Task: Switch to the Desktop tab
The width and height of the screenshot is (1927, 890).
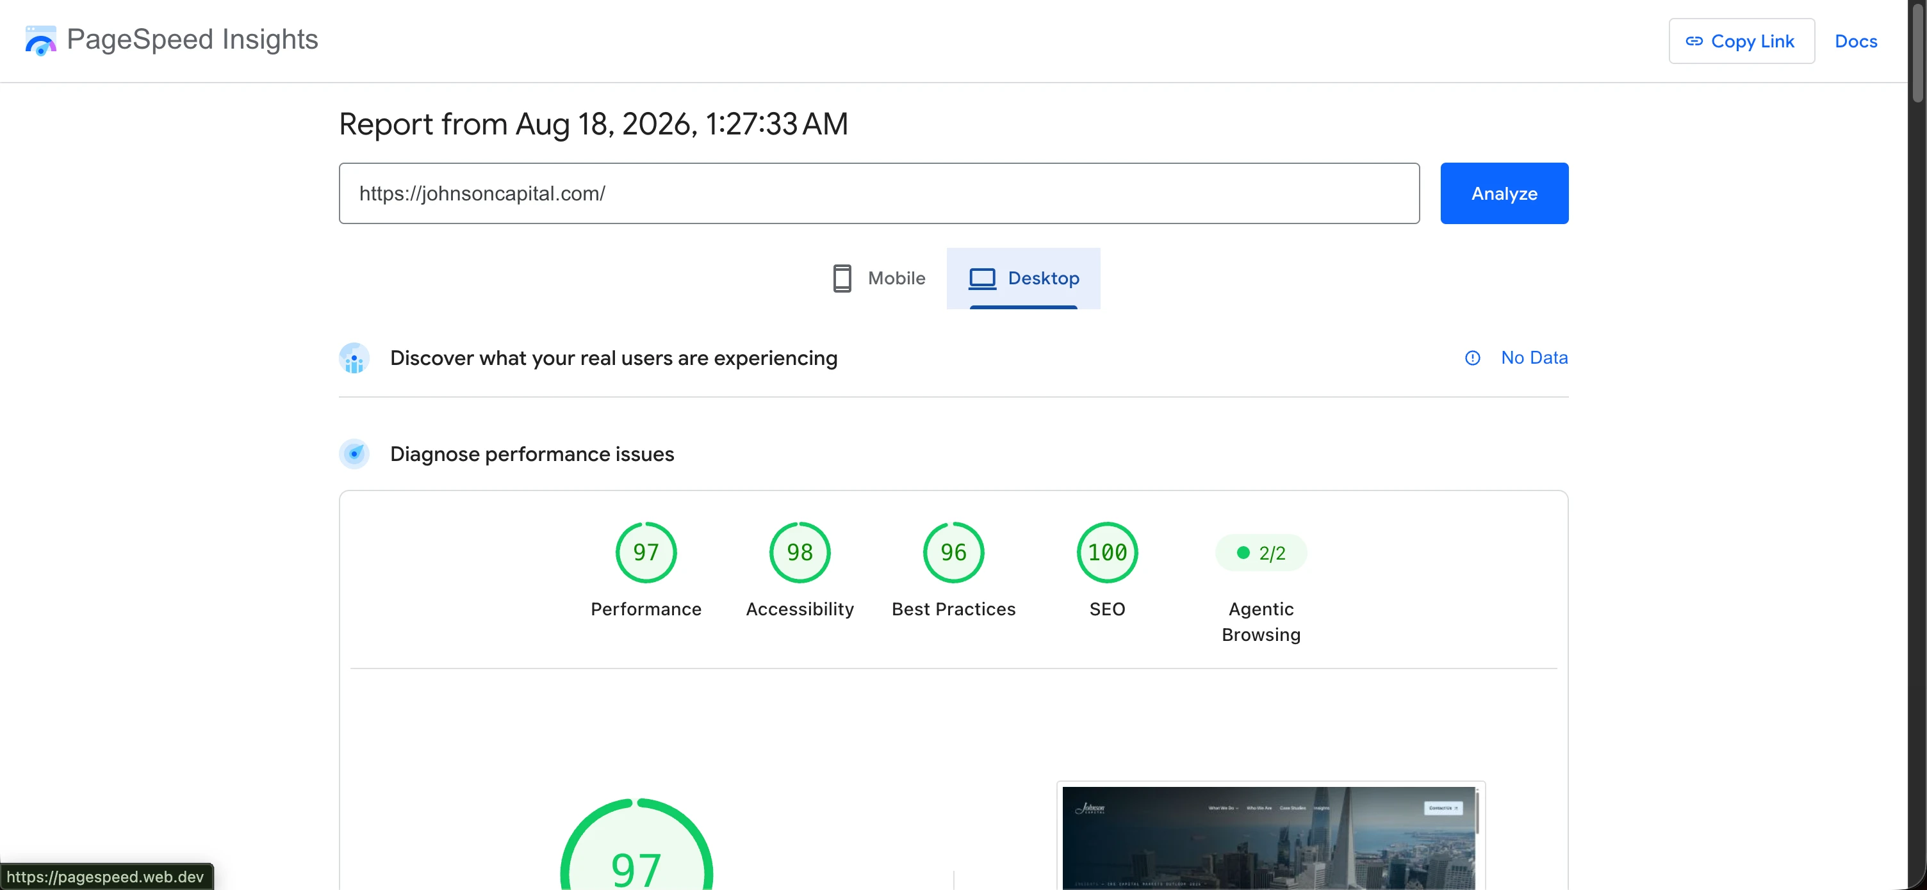Action: point(1023,279)
